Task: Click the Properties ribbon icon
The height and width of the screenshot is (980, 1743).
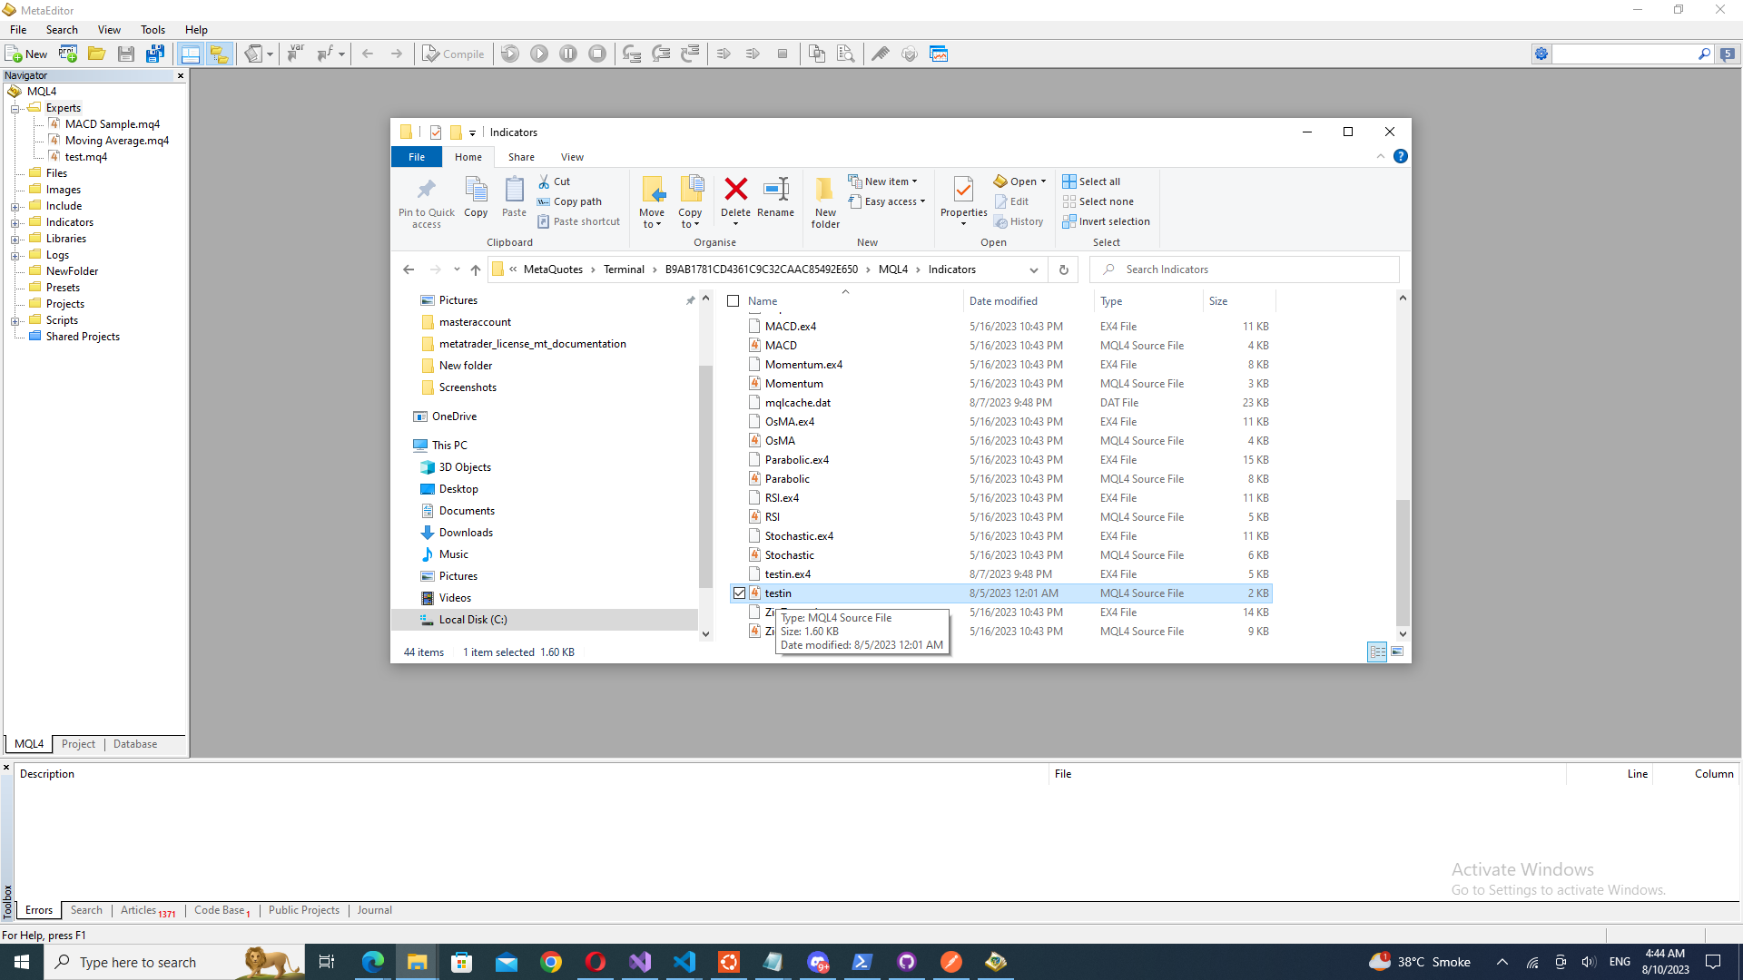Action: (963, 190)
